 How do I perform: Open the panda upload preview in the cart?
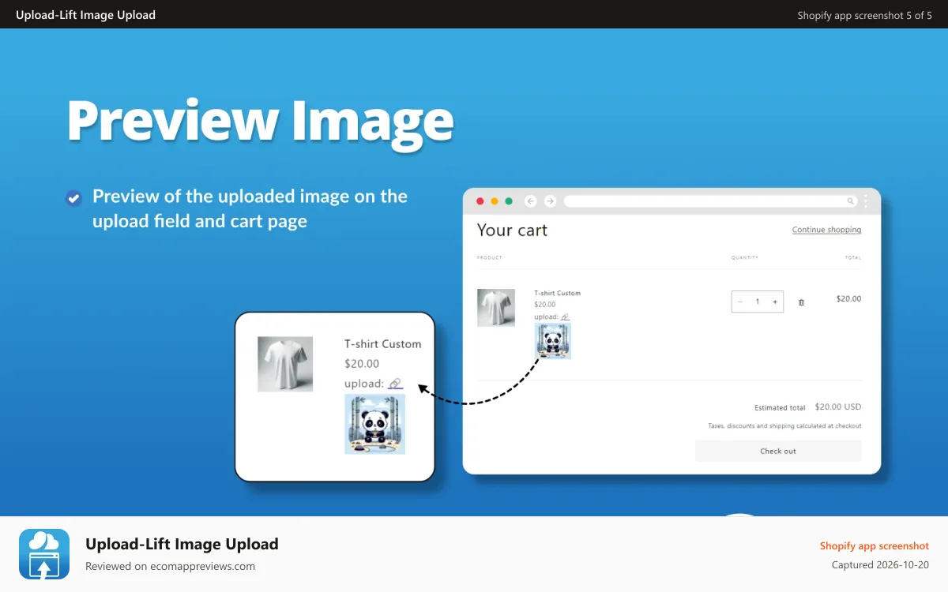coord(553,341)
